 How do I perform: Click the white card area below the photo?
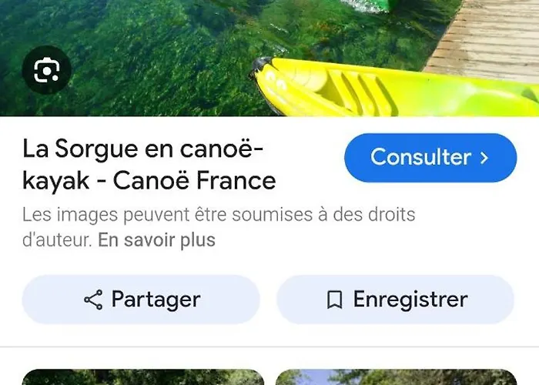point(269,261)
